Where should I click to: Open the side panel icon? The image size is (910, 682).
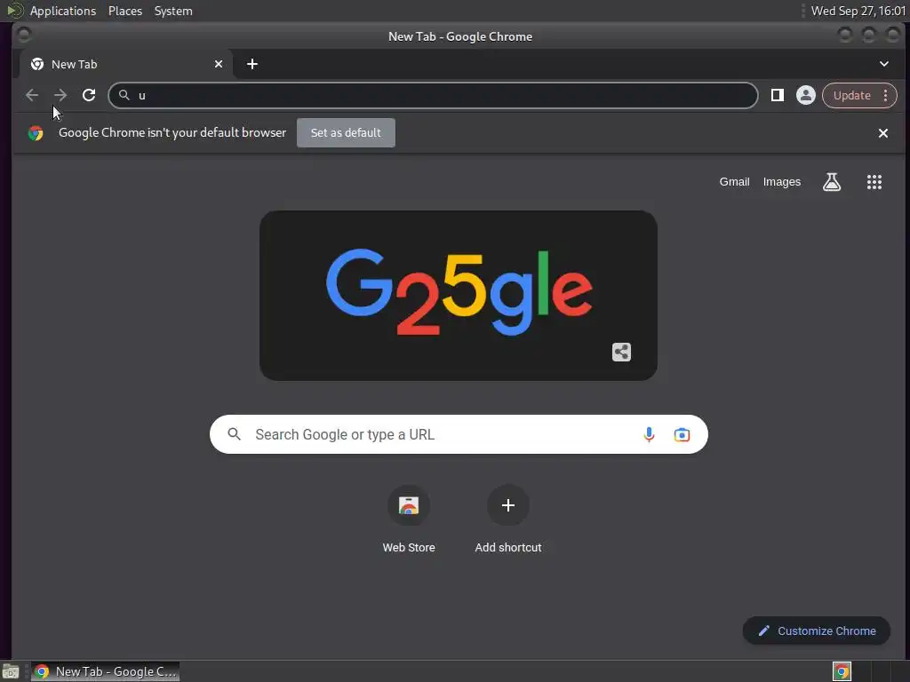pyautogui.click(x=777, y=95)
